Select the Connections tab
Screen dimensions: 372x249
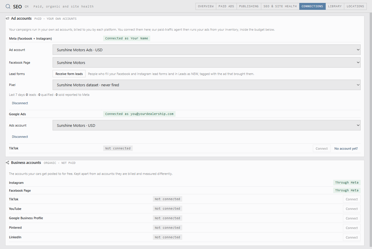[x=312, y=6]
